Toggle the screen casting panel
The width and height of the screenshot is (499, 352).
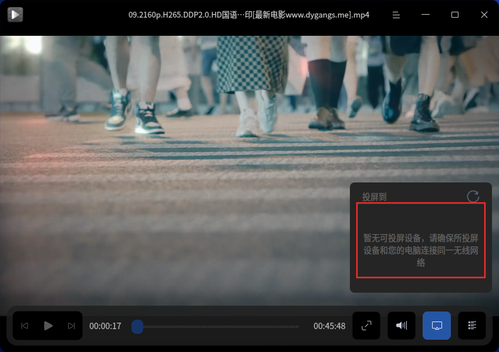click(x=437, y=326)
